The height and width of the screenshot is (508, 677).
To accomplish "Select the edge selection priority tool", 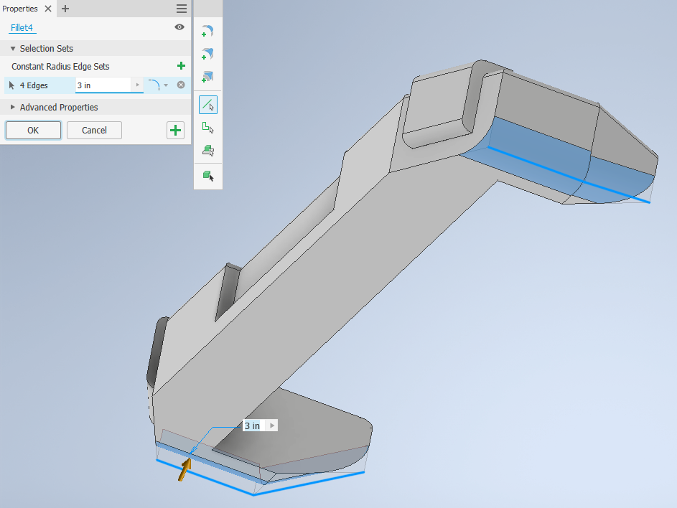I will click(x=208, y=105).
